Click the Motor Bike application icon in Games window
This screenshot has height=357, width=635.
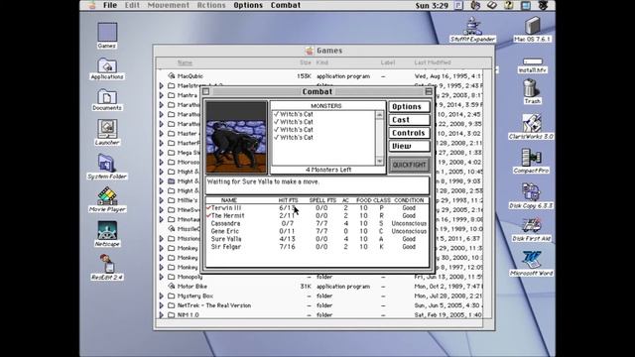tap(172, 287)
